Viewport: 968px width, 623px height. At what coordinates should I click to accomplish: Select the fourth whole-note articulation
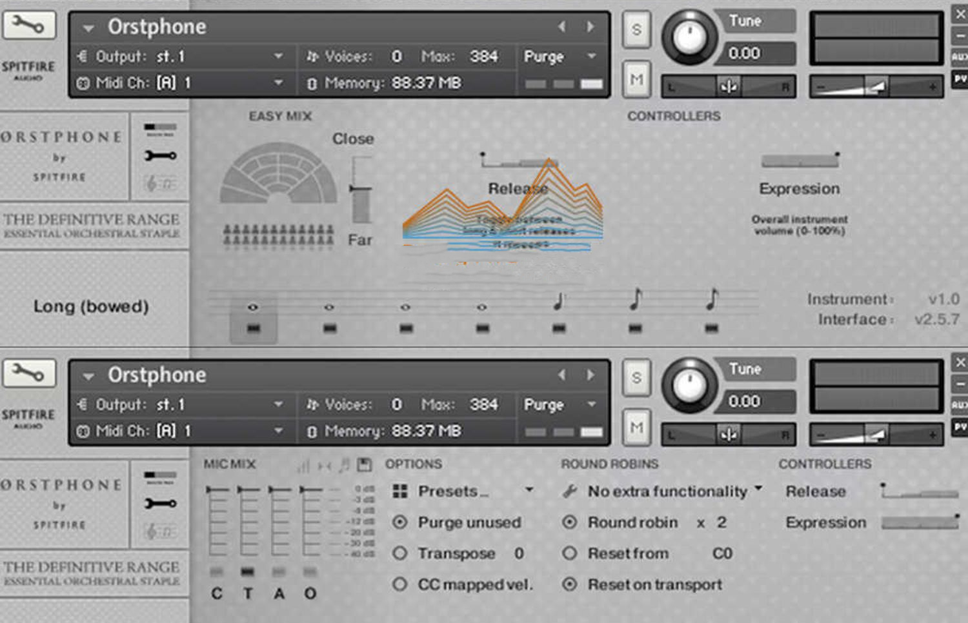481,307
